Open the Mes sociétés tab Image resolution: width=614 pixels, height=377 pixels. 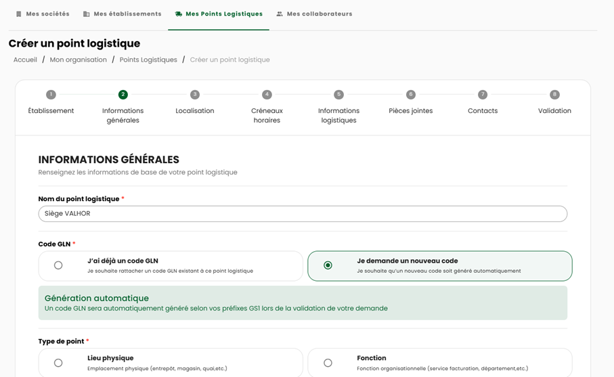[43, 14]
